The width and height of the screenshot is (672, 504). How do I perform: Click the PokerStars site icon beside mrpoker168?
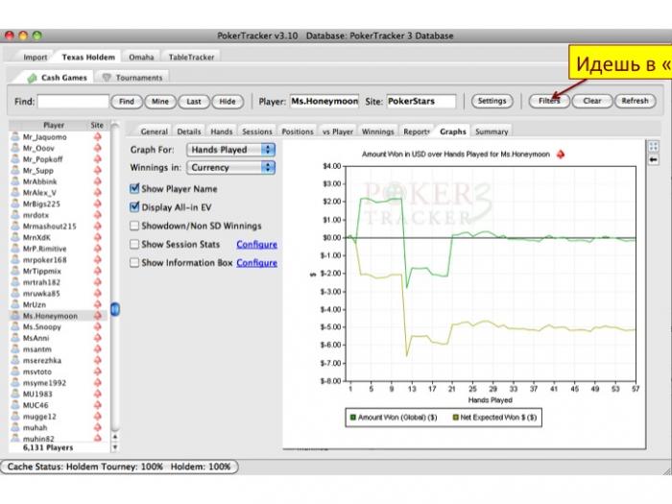[x=98, y=260]
